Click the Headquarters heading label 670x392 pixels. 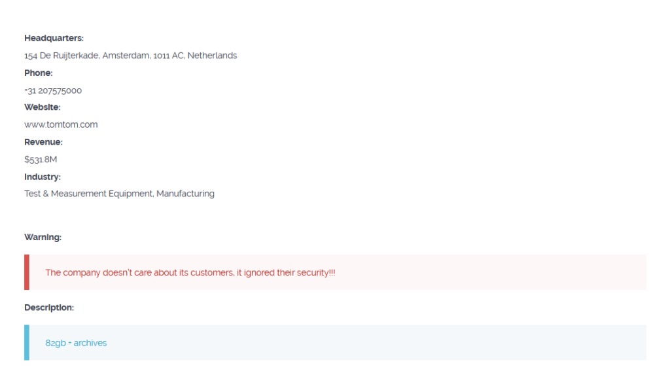point(54,38)
